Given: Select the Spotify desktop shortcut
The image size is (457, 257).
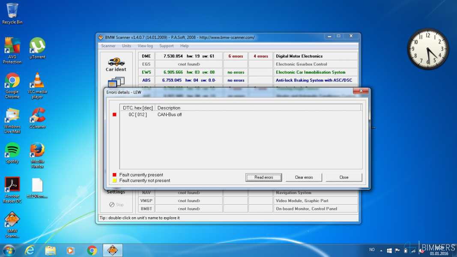Looking at the screenshot, I should point(12,153).
